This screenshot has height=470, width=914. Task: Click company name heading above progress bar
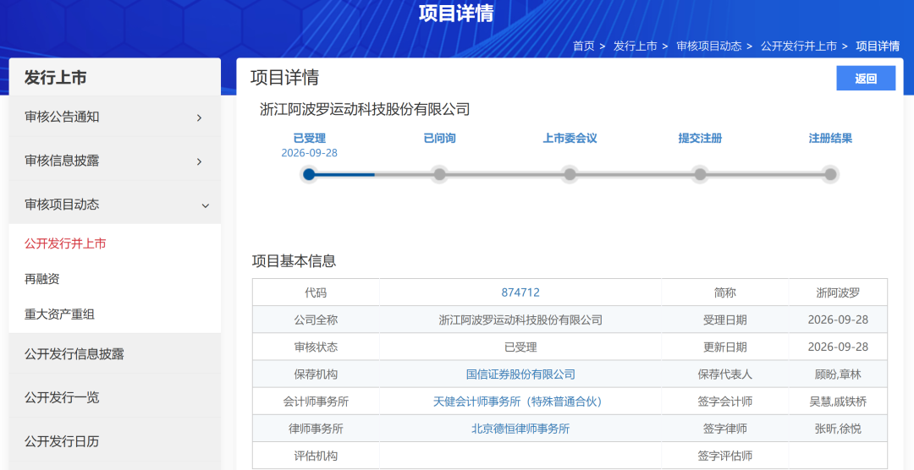pyautogui.click(x=365, y=109)
